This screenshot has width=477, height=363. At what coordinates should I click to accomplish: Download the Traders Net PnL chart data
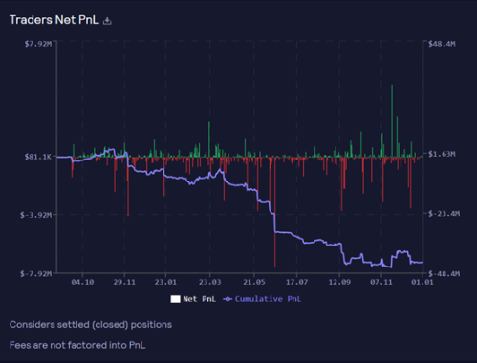107,21
